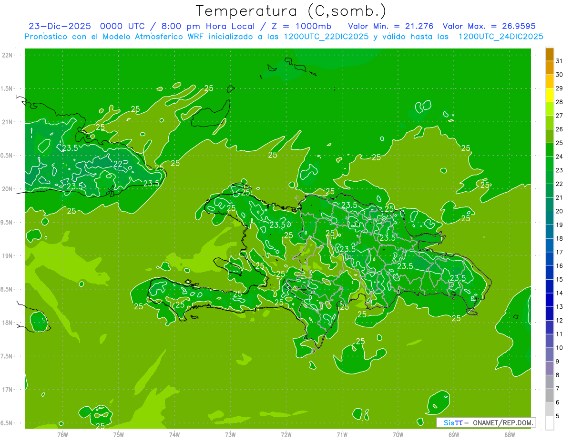Pick the color bar segment between 9 and 10
The image size is (572, 441).
[550, 355]
